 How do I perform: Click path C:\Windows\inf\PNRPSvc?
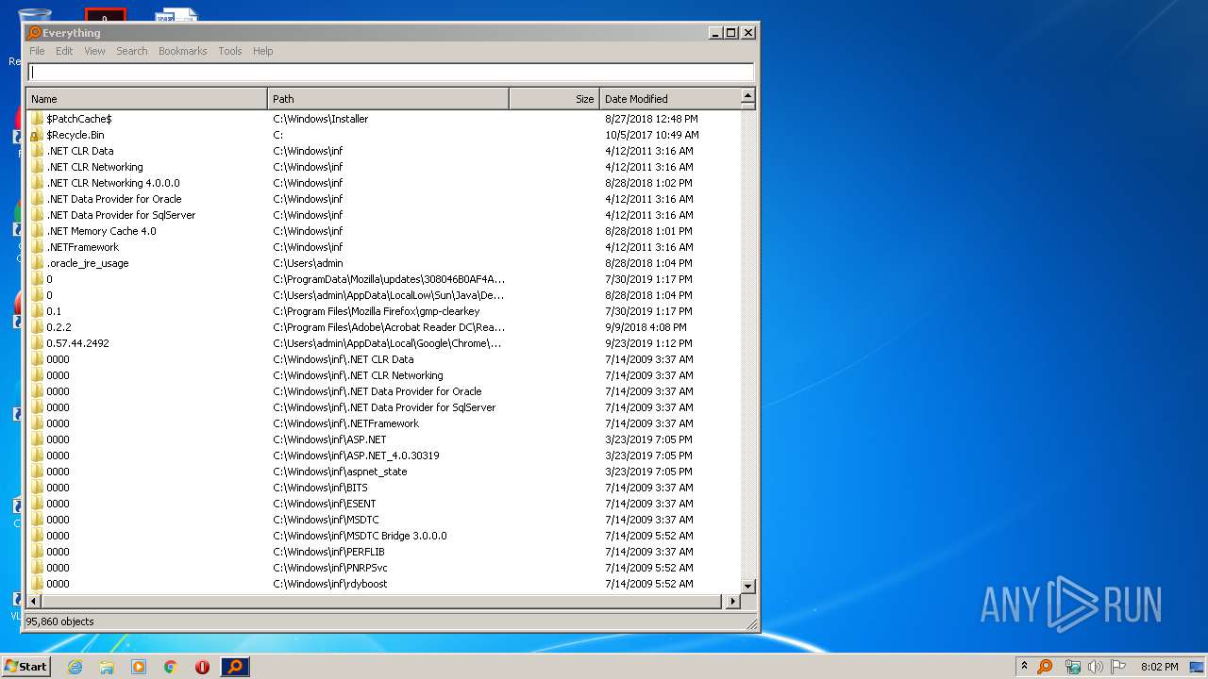click(x=330, y=568)
